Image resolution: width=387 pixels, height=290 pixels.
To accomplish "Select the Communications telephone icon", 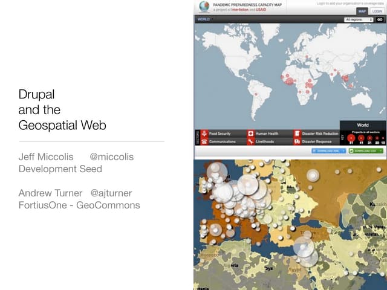I will coord(204,141).
